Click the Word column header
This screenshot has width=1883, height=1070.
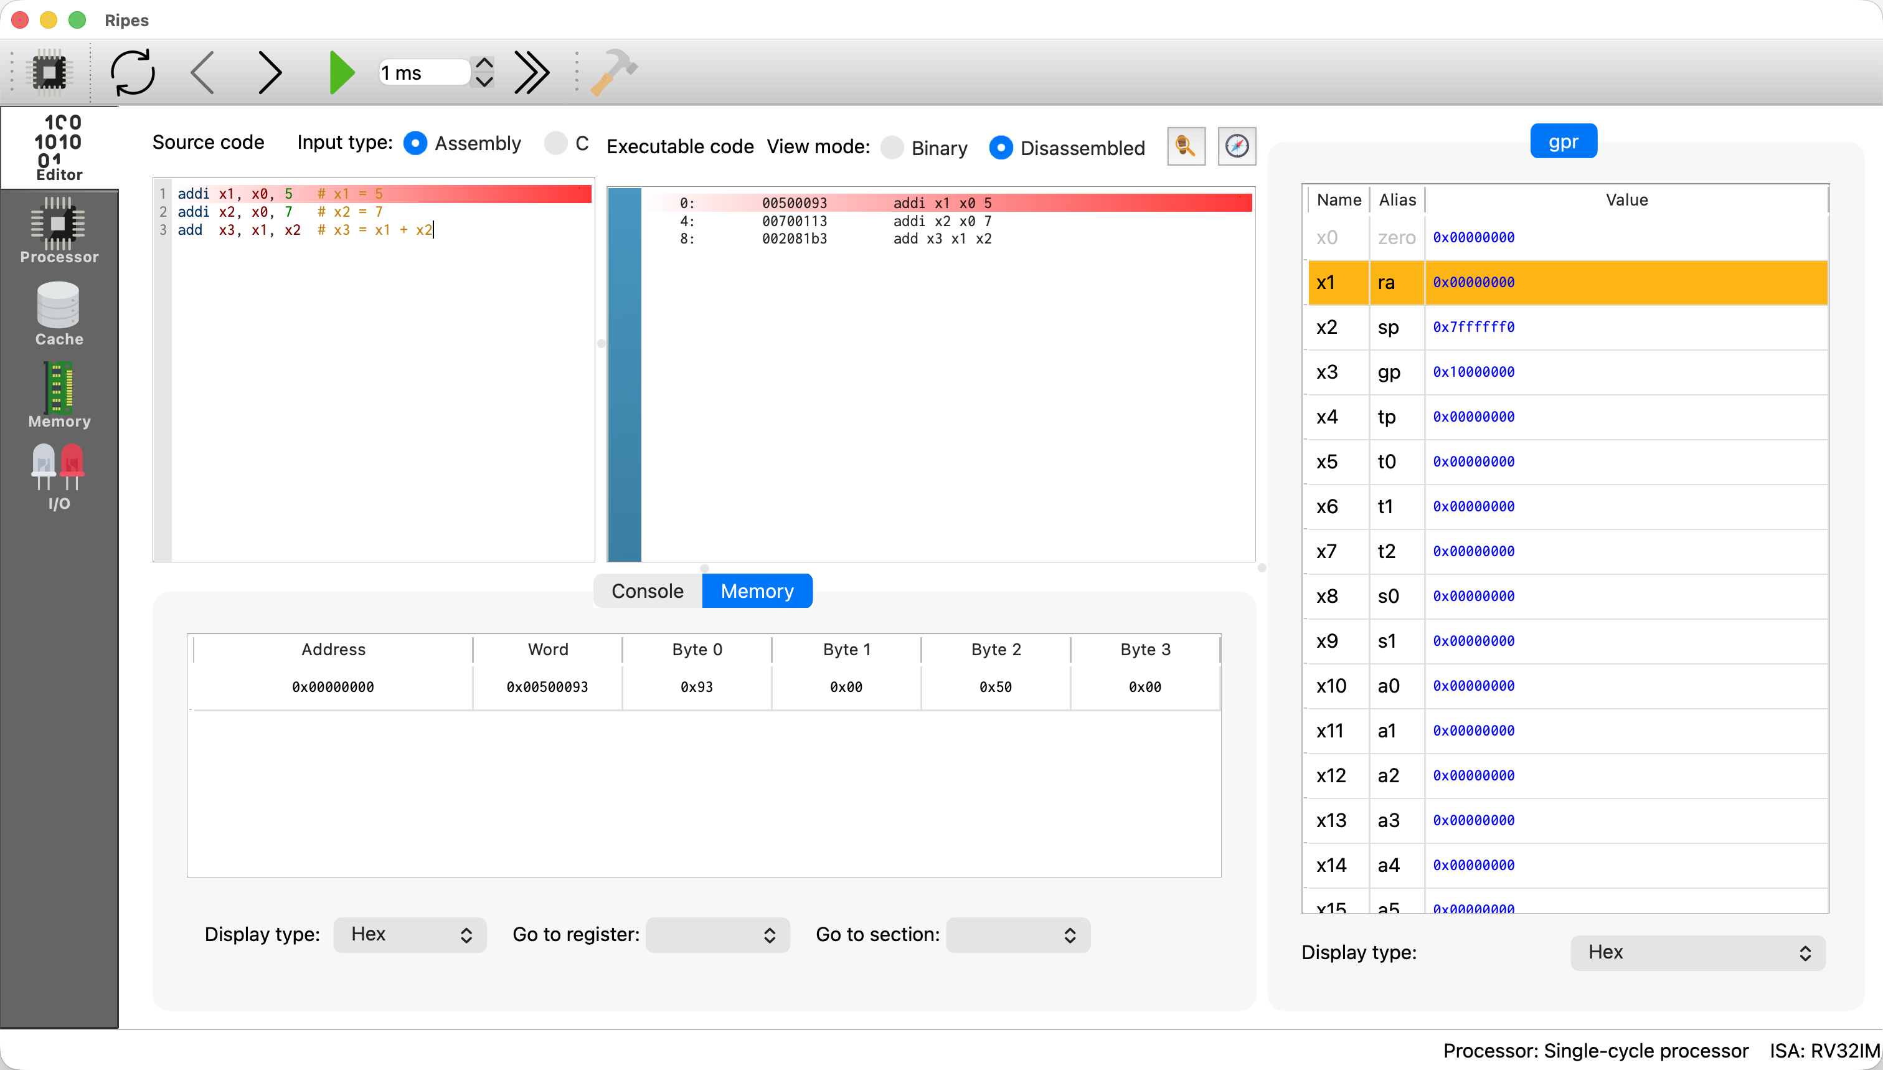(x=547, y=650)
